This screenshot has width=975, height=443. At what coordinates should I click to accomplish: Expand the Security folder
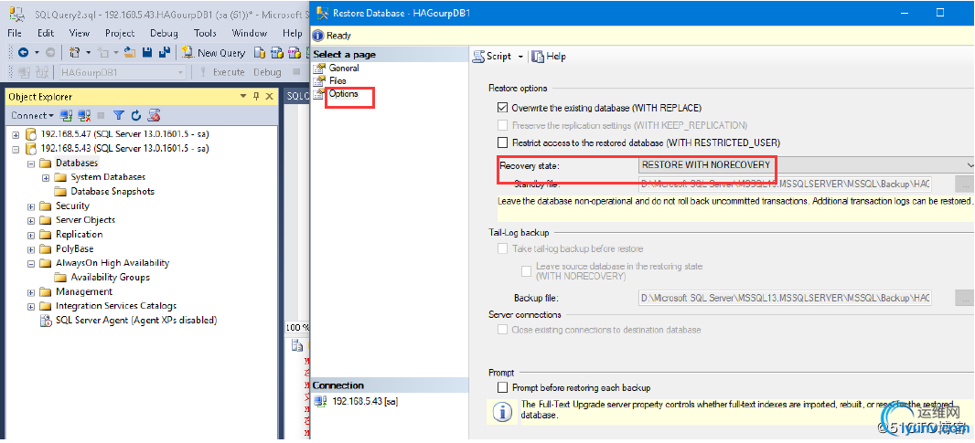coord(31,206)
